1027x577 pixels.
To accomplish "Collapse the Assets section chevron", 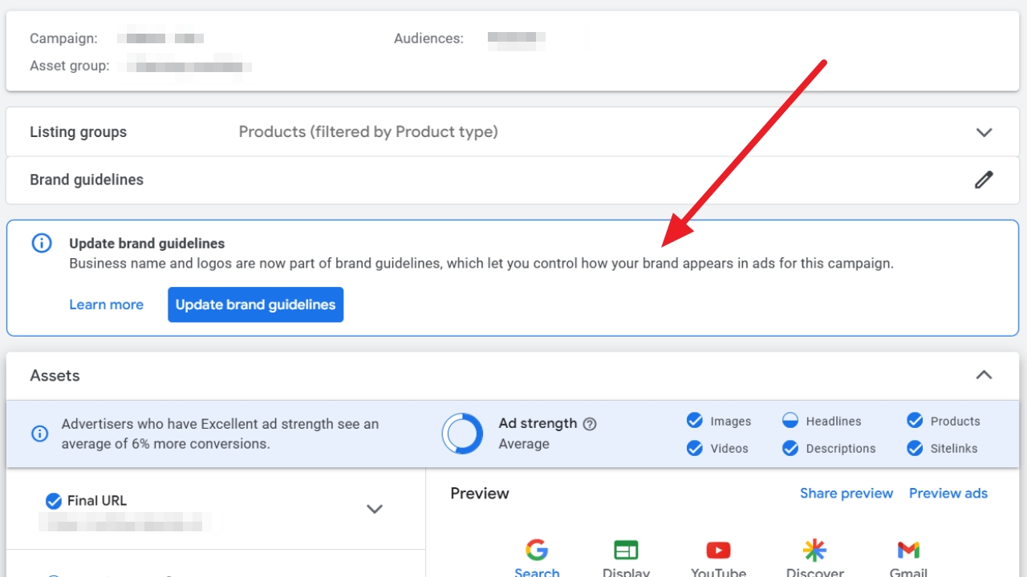I will point(984,375).
